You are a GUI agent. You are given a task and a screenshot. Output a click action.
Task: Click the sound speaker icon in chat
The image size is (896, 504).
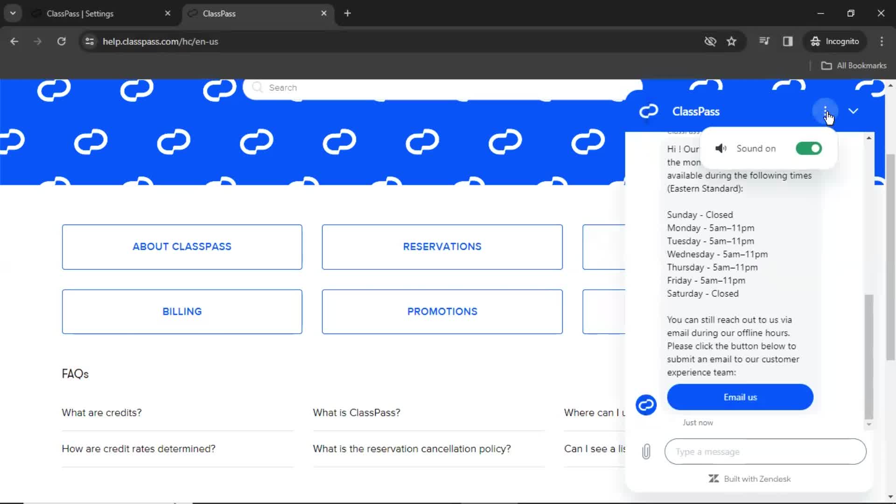[721, 148]
